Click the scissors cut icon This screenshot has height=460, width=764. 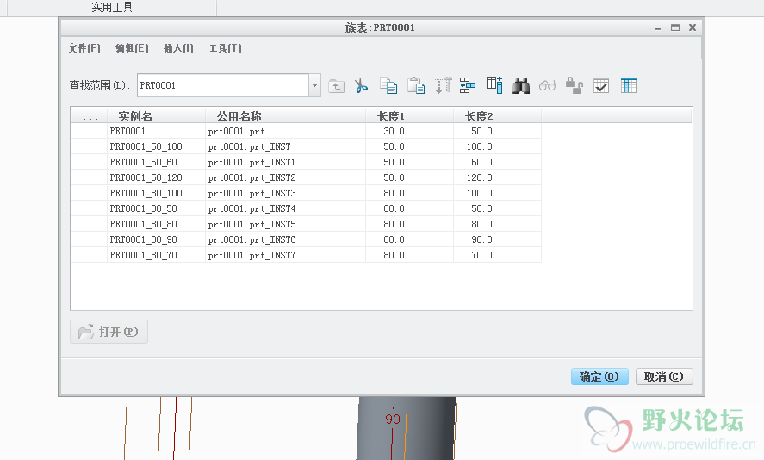point(361,85)
